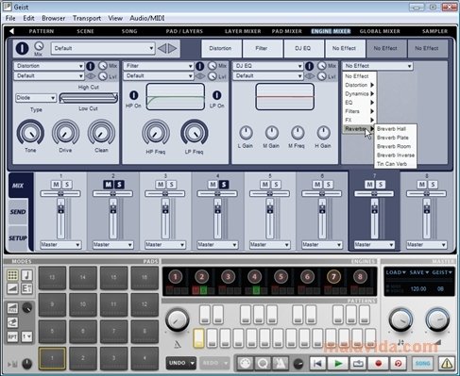Switch to the SAMPLER tab
Viewport: 460px width, 376px height.
pyautogui.click(x=434, y=31)
